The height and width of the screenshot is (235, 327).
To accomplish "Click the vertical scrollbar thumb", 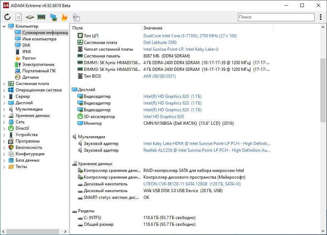I will (x=323, y=90).
